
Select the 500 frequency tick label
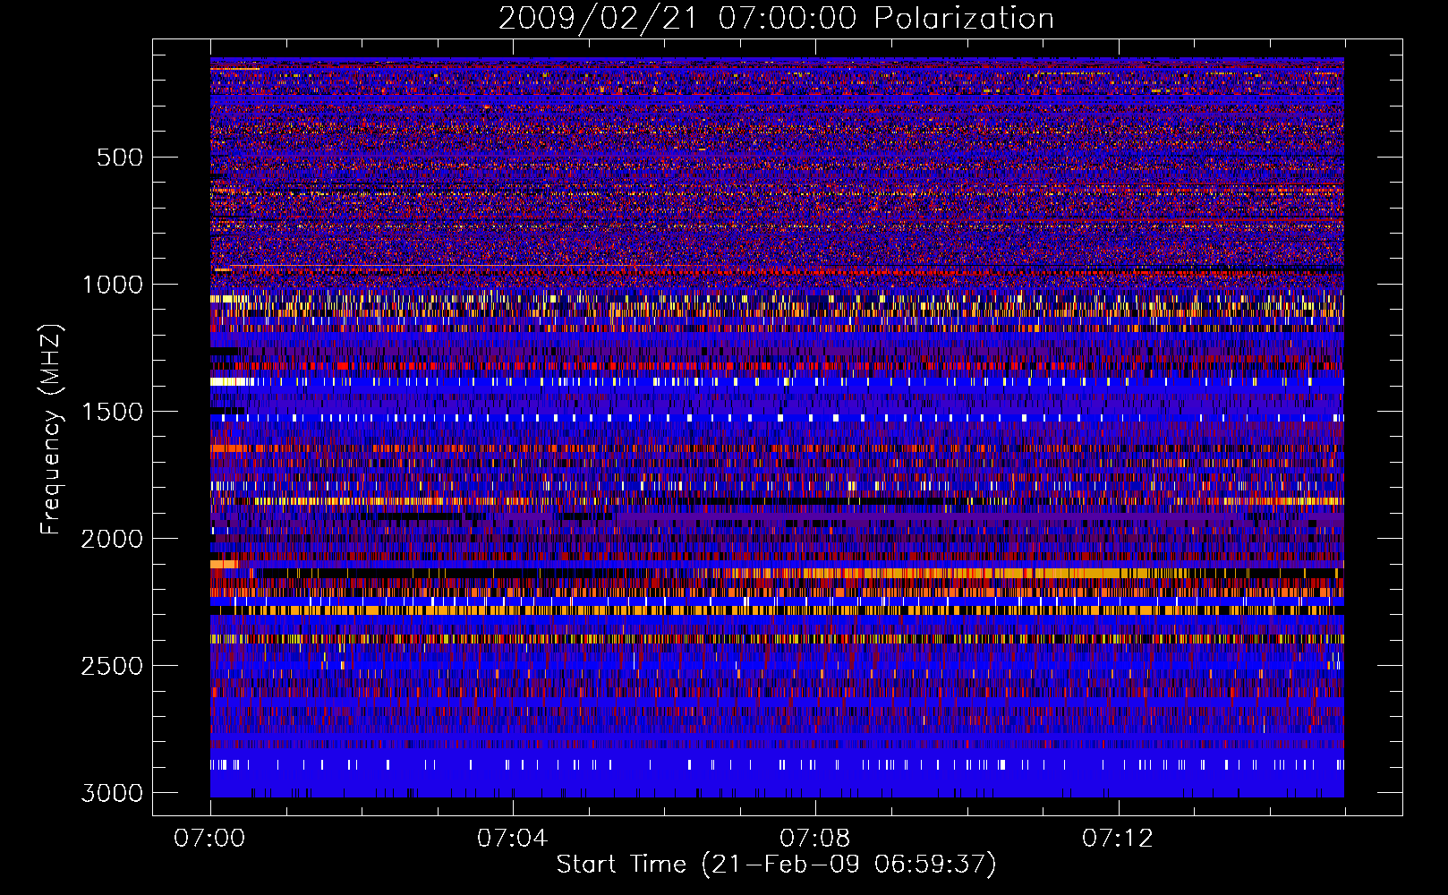click(x=120, y=158)
